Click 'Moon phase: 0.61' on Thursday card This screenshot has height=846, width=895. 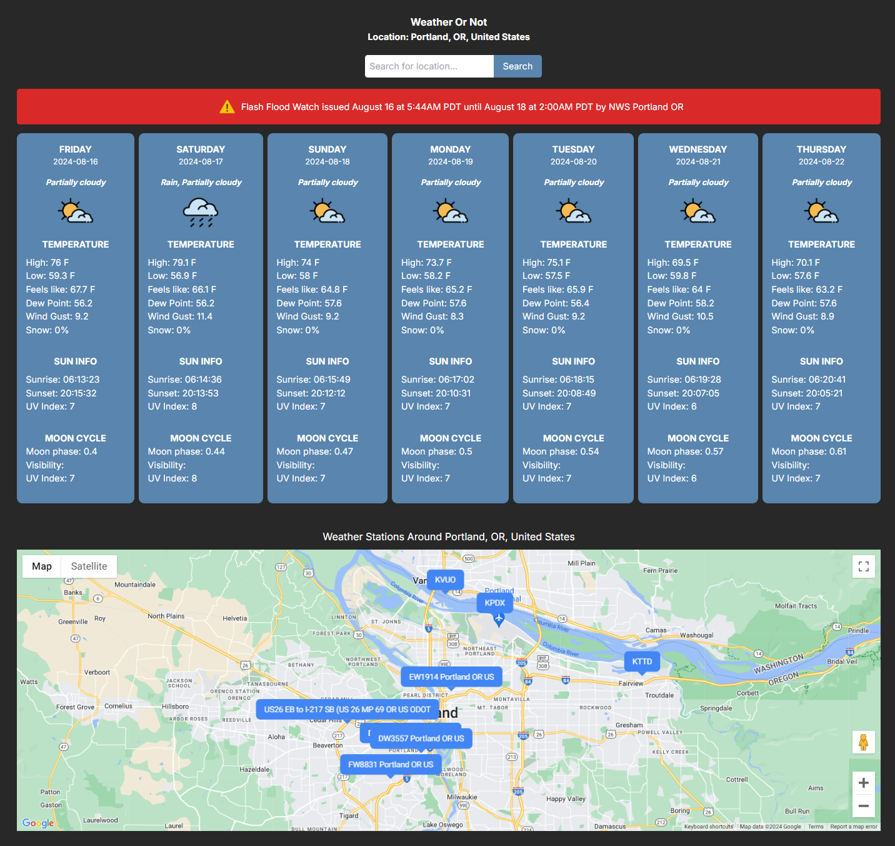[809, 451]
